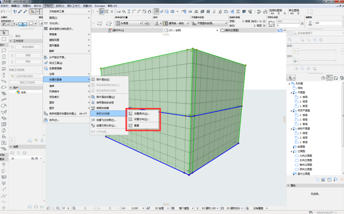Collapse the 立面图 tree node
The height and width of the screenshot is (214, 344).
(291, 151)
